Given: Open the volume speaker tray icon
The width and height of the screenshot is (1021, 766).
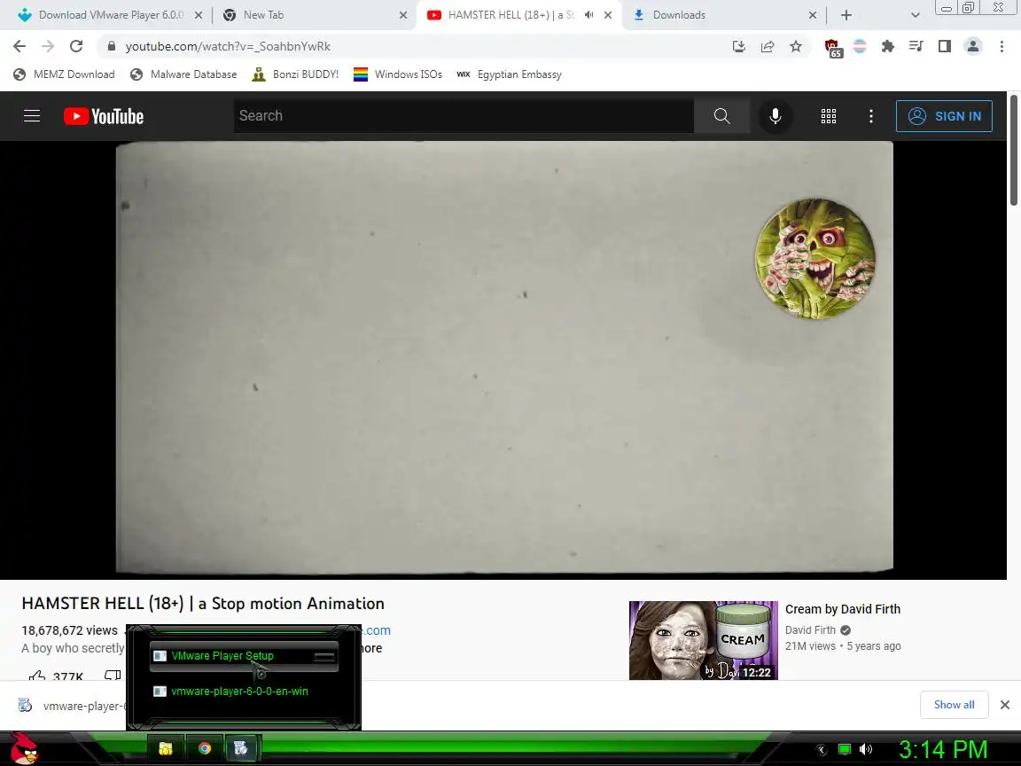Looking at the screenshot, I should click(865, 749).
